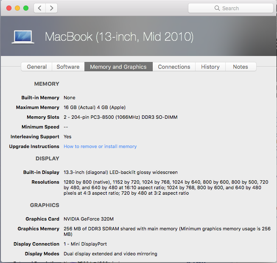277x263 pixels.
Task: Click the 'Minimum Speed' label
Action: [x=40, y=127]
